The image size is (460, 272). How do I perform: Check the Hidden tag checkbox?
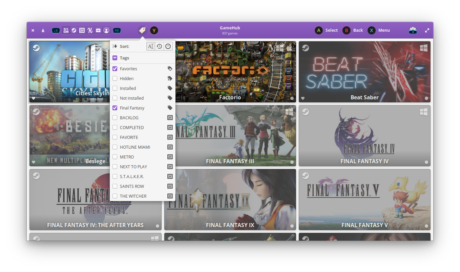tap(115, 78)
